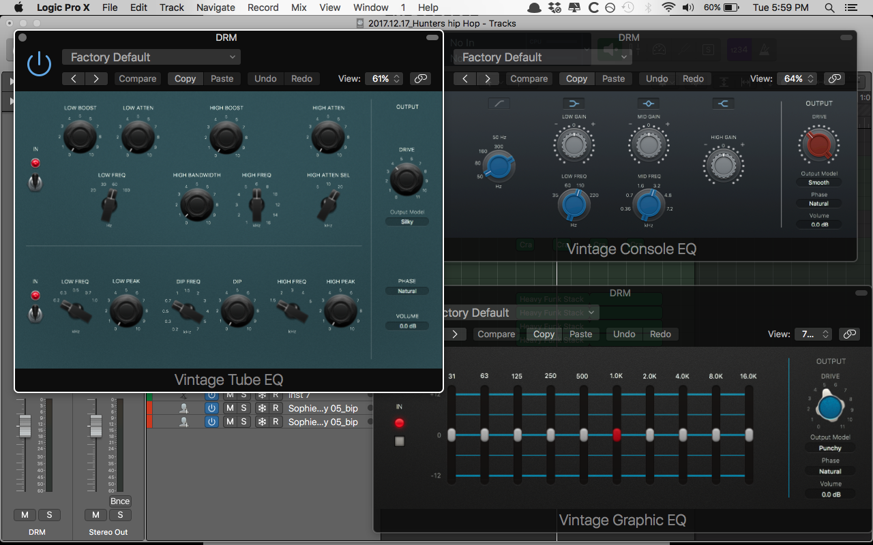Click the link icon in Vintage Console EQ header
873x545 pixels.
834,79
